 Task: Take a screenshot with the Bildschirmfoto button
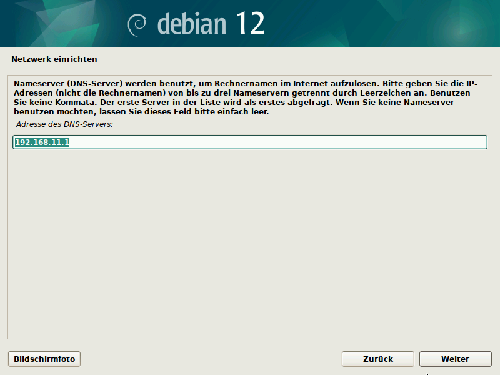click(x=44, y=359)
